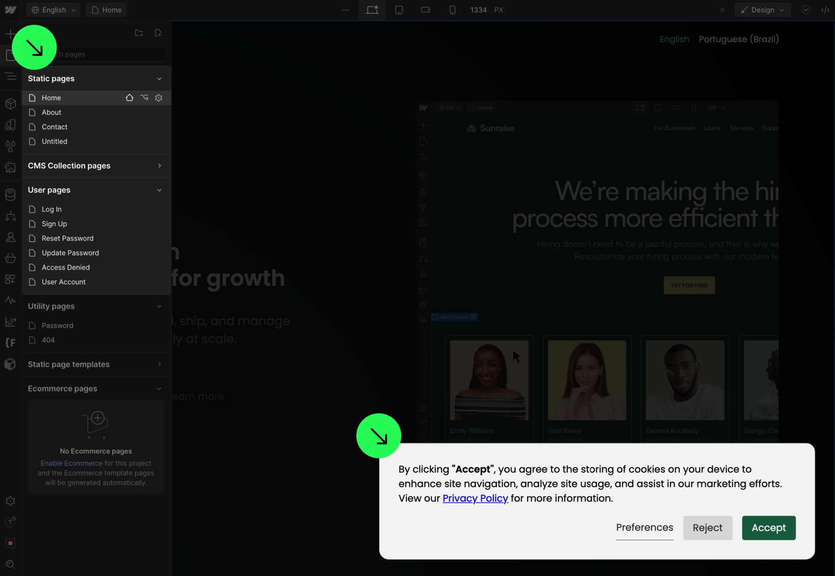
Task: Open the Design mode dropdown
Action: pyautogui.click(x=762, y=10)
